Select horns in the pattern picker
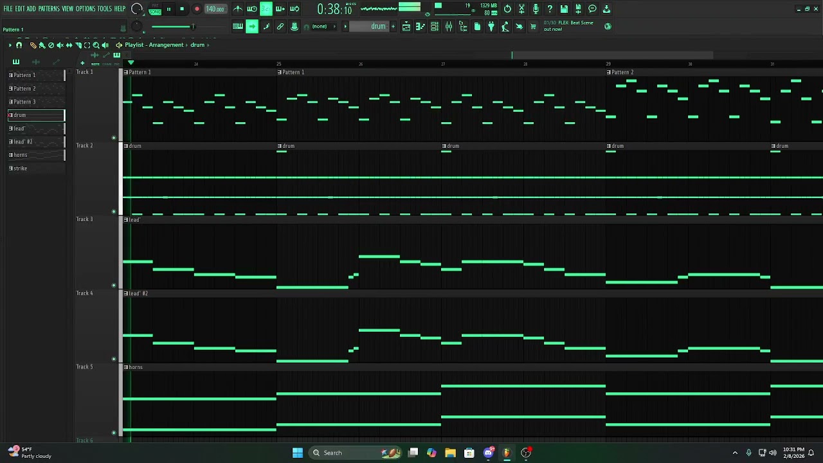 36,155
